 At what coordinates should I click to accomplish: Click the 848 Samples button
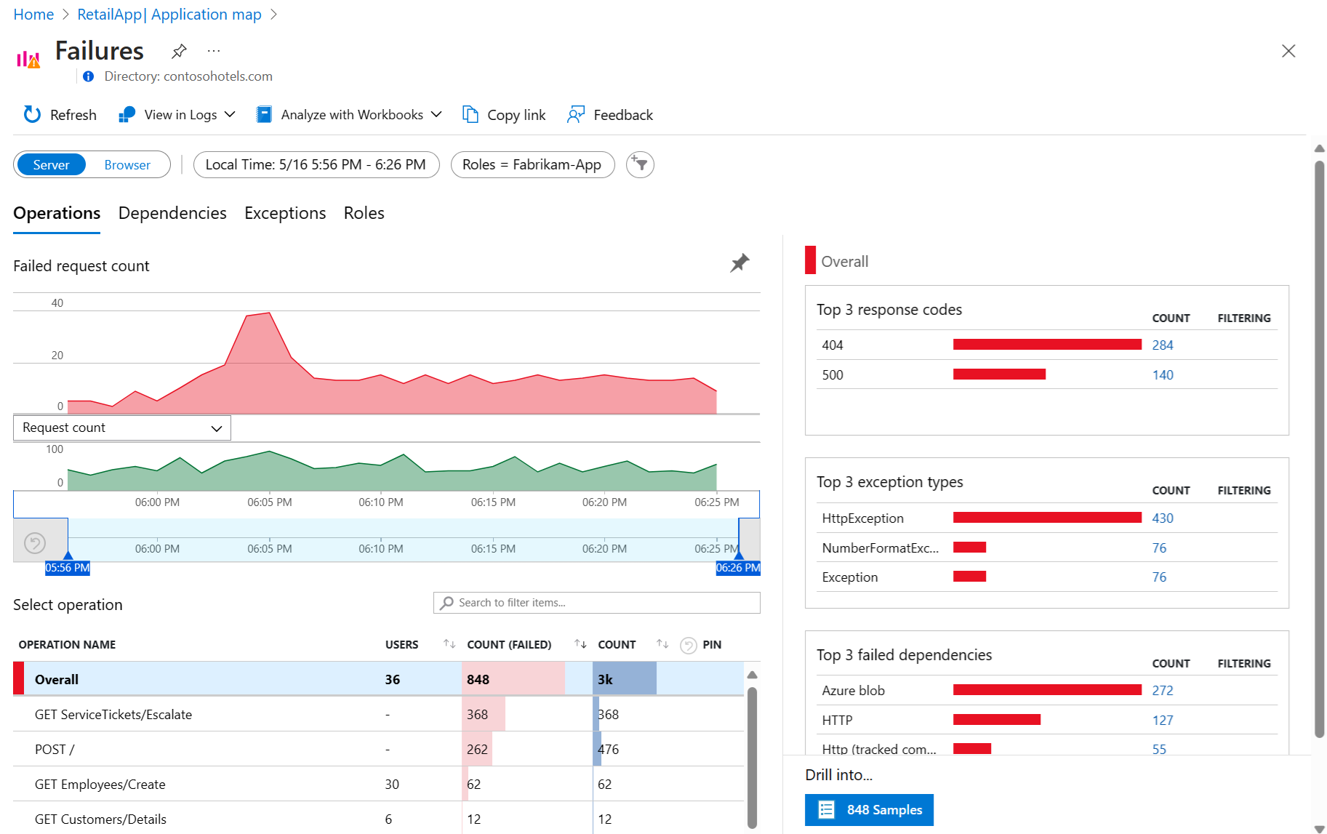(869, 810)
